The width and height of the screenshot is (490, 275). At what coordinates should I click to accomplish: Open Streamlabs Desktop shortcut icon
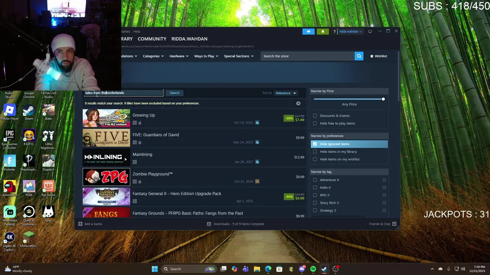(x=10, y=216)
